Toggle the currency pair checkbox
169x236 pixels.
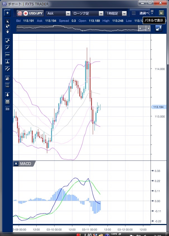coord(134,13)
